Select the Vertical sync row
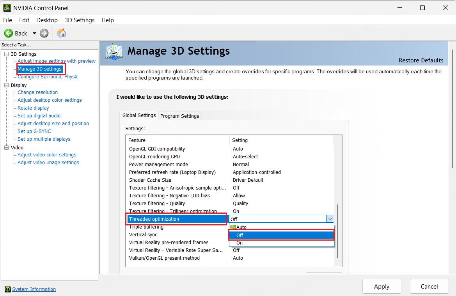 coord(178,235)
